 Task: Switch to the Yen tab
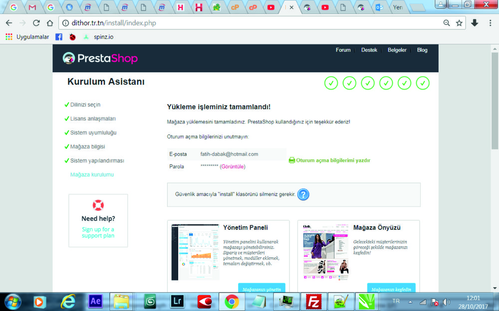398,7
